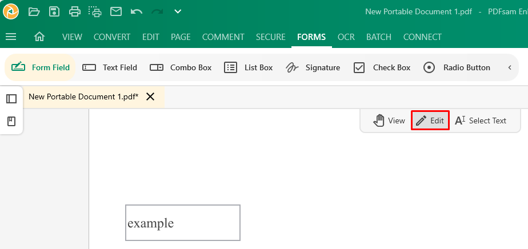The image size is (528, 249).
Task: Open the EDIT ribbon tab
Action: (x=150, y=37)
